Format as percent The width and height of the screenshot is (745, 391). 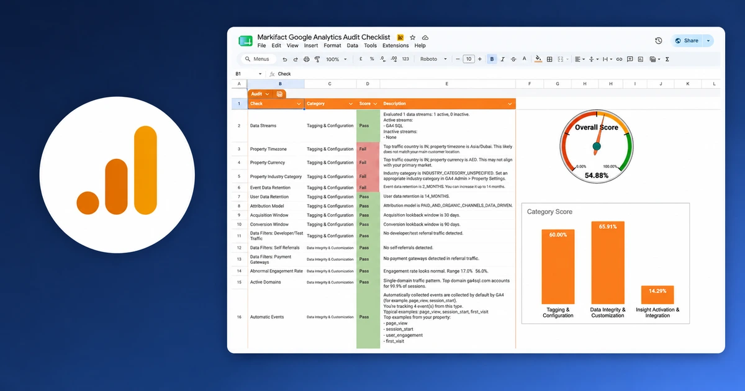[372, 59]
